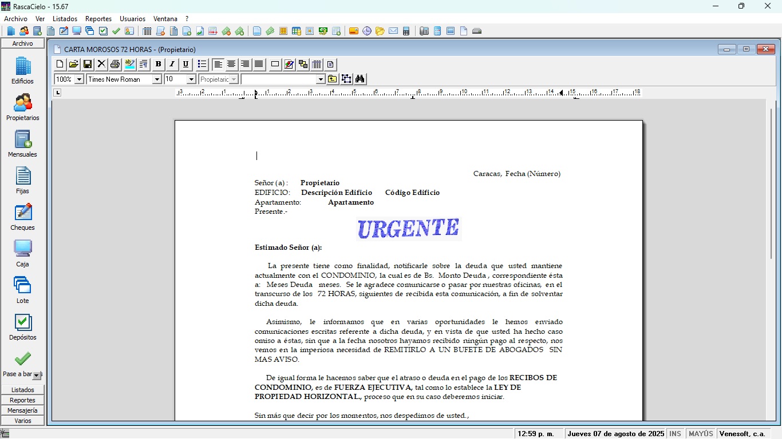The width and height of the screenshot is (782, 439).
Task: Click the insert picture icon in editor toolbar
Action: (289, 64)
